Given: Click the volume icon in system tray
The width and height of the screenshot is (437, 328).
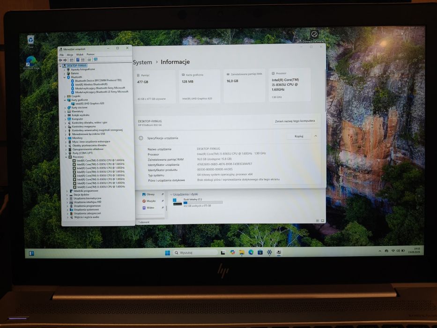Looking at the screenshot, I should [398, 251].
